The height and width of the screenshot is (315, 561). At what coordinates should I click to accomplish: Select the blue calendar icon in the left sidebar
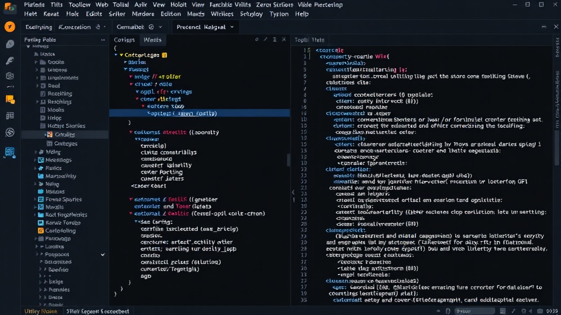click(x=10, y=152)
